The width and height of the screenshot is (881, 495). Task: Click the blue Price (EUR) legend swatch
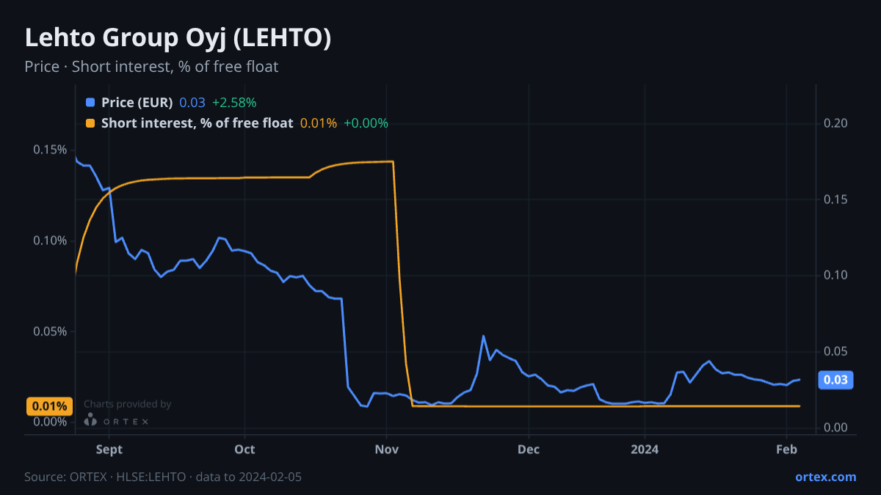pos(90,103)
